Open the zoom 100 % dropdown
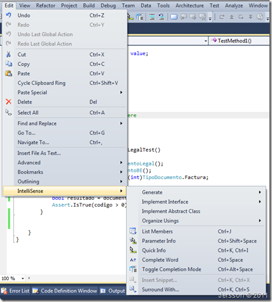This screenshot has height=302, width=272. pos(22,278)
